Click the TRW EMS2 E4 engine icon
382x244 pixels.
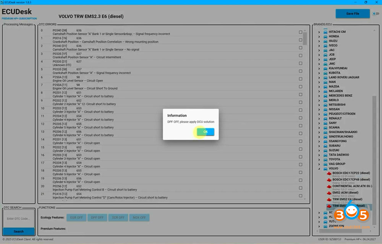[329, 199]
